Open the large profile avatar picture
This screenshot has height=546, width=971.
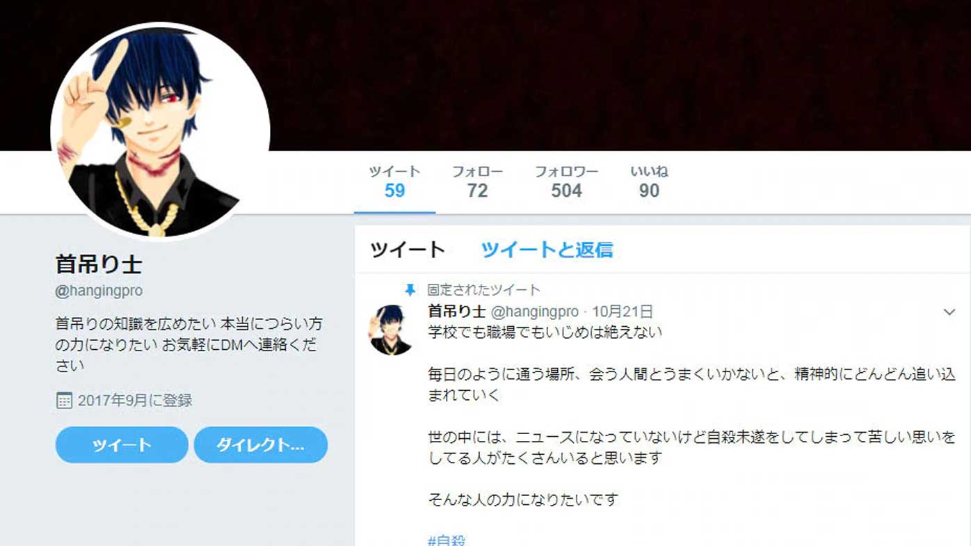point(161,131)
